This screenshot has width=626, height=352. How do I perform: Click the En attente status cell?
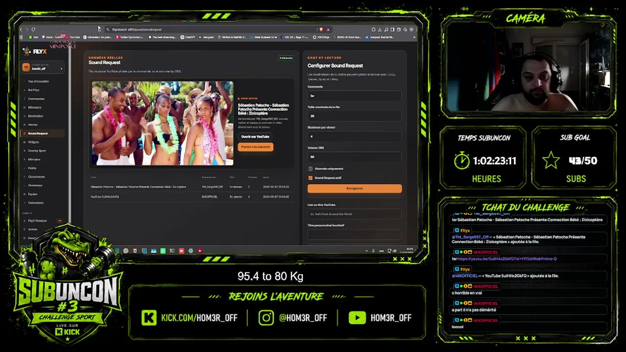pyautogui.click(x=236, y=197)
